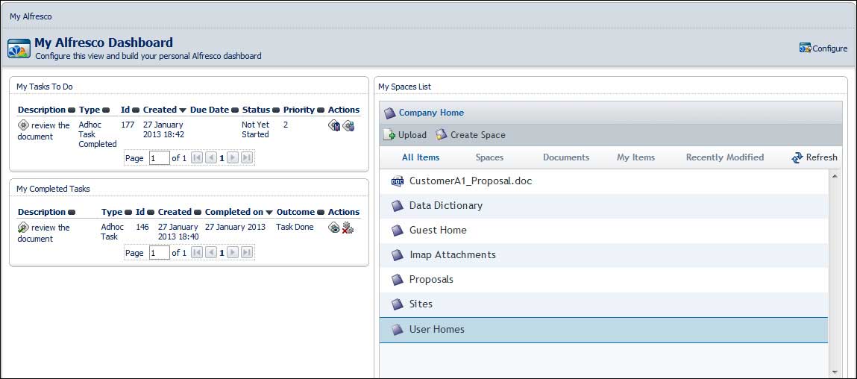The height and width of the screenshot is (379, 857).
Task: Click the Create Space icon
Action: [442, 135]
